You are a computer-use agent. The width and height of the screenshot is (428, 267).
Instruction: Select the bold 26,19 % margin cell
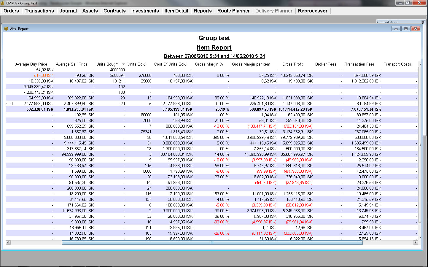(x=222, y=109)
